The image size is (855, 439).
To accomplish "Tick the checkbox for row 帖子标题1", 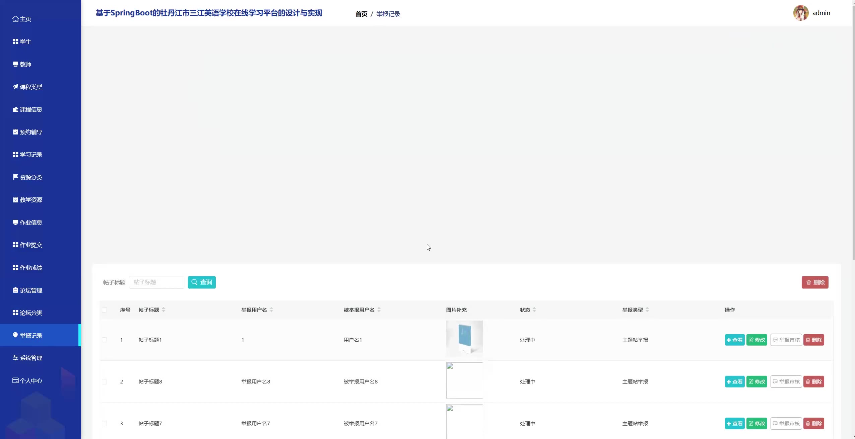I will pyautogui.click(x=105, y=340).
